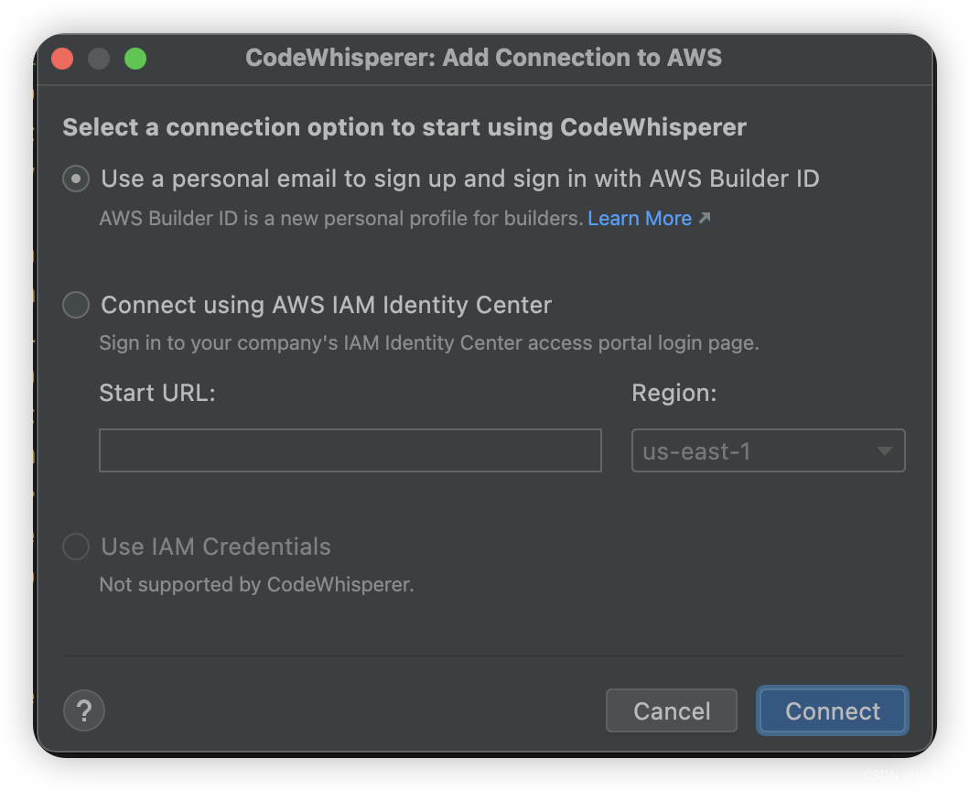Screen dimensions: 970x791
Task: Click the 'Select a connection option' heading
Action: click(404, 127)
